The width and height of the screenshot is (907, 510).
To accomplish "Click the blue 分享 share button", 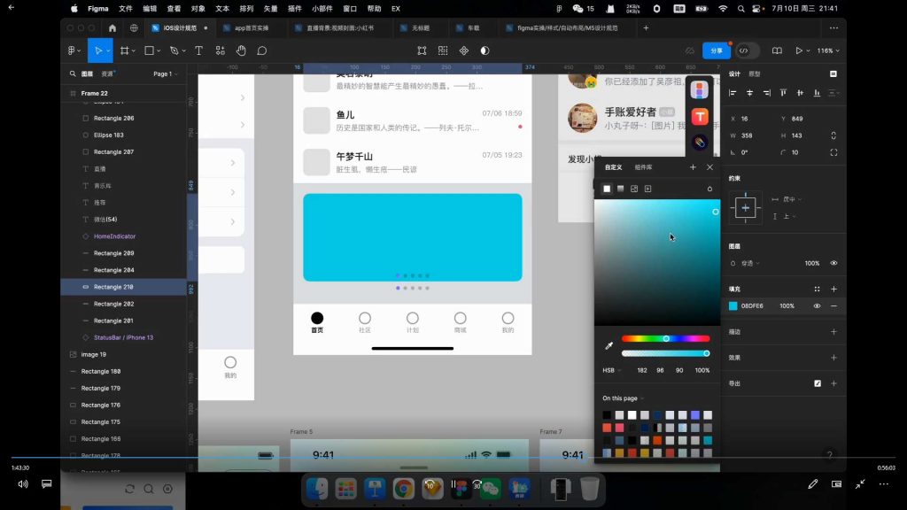I will pos(716,50).
